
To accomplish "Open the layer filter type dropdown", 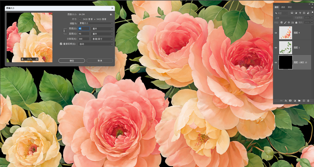I will pyautogui.click(x=281, y=13).
